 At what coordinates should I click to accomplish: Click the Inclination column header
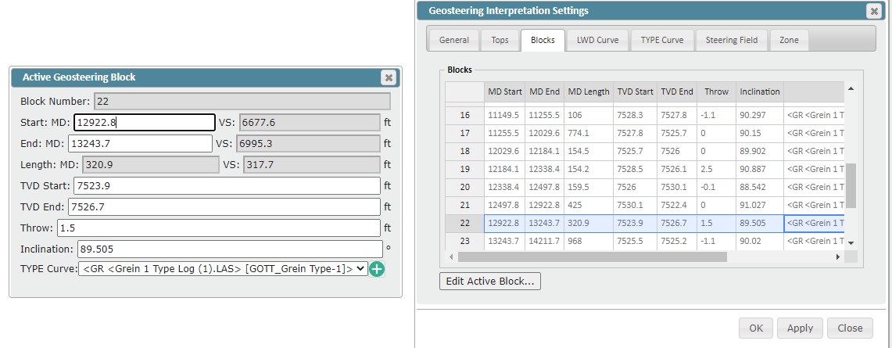click(759, 91)
